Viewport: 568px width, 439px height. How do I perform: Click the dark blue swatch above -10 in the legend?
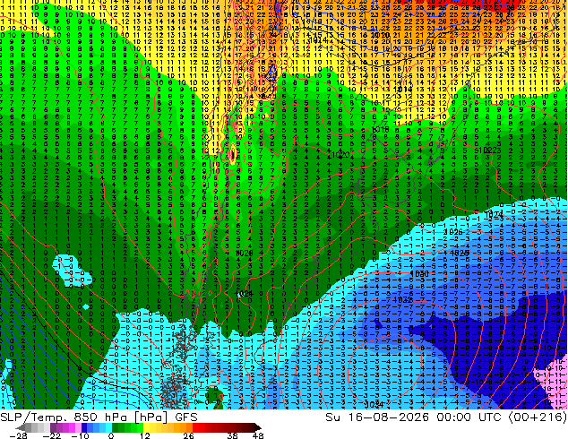coord(84,427)
